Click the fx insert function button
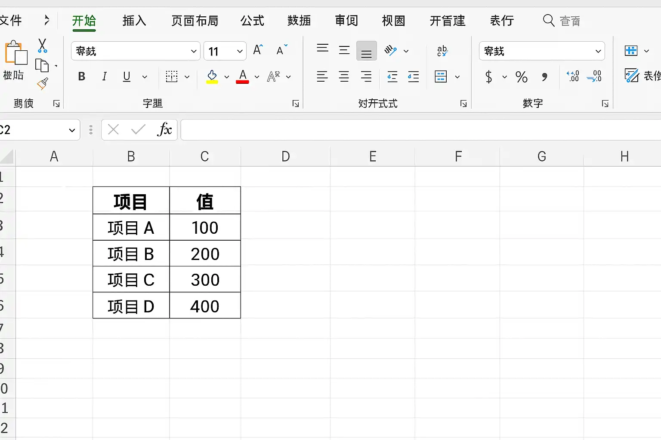661x440 pixels. pyautogui.click(x=164, y=129)
